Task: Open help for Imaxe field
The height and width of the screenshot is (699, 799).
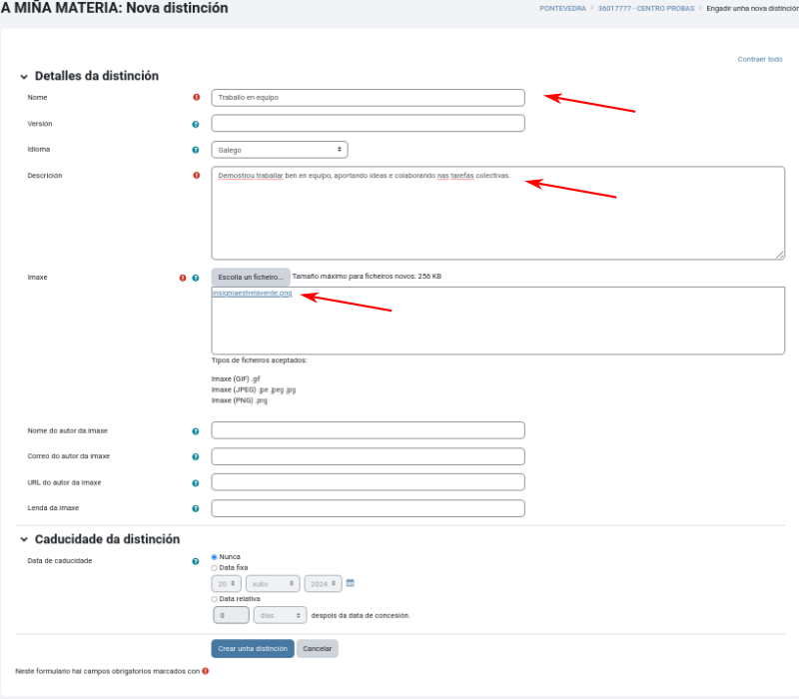Action: (196, 278)
